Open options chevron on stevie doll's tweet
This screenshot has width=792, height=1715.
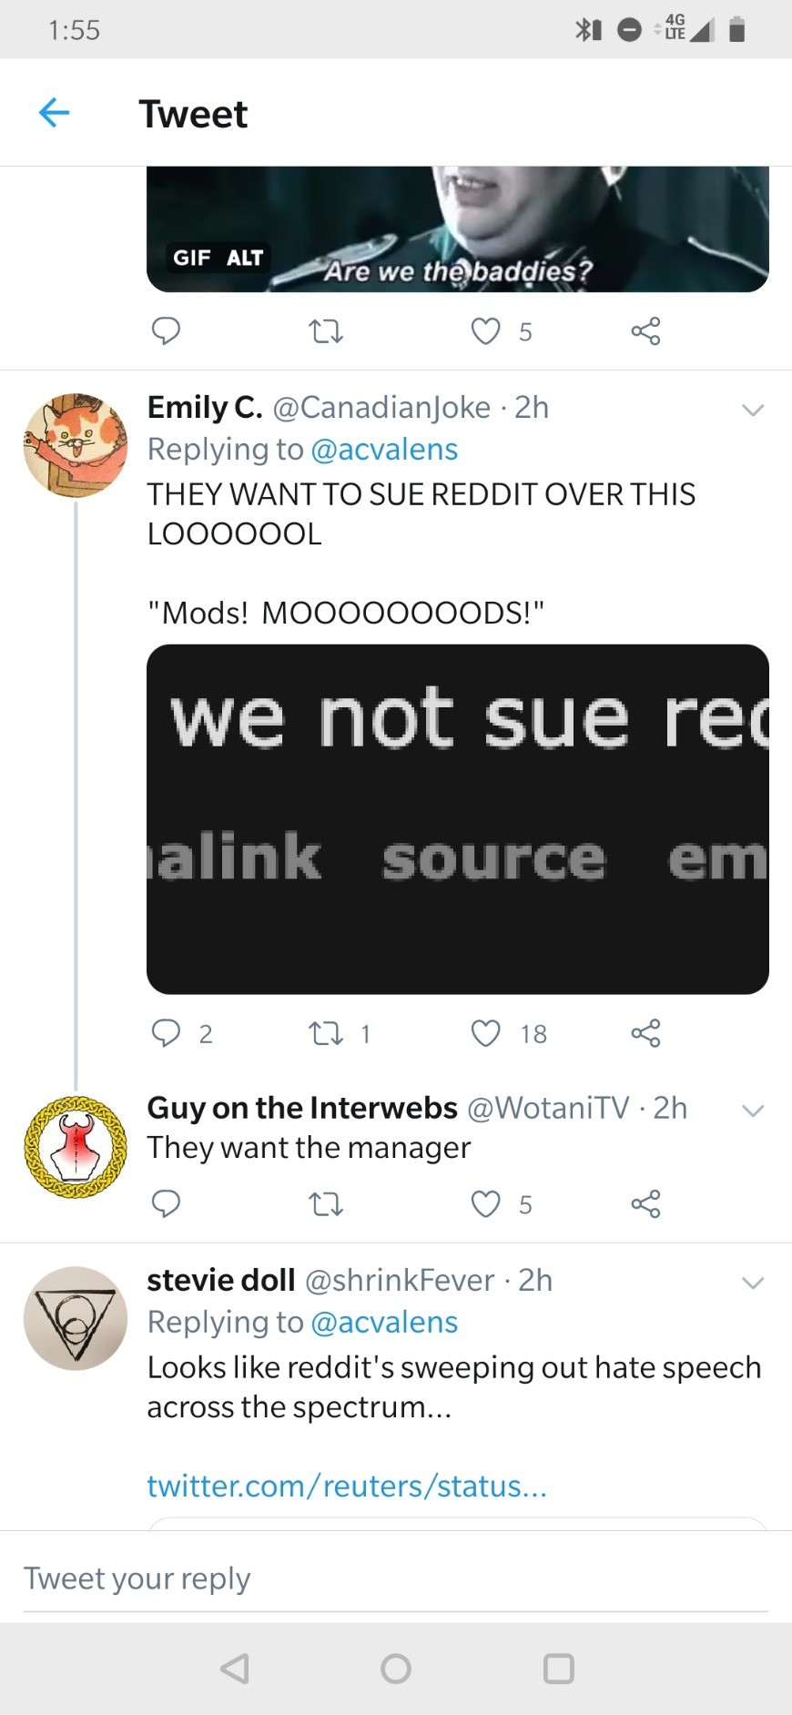tap(753, 1283)
